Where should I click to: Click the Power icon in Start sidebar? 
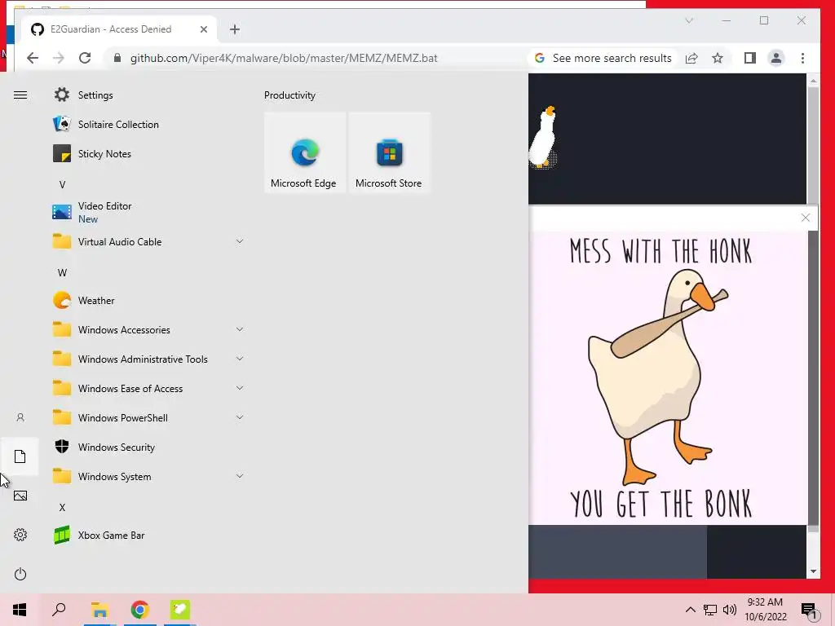[20, 575]
